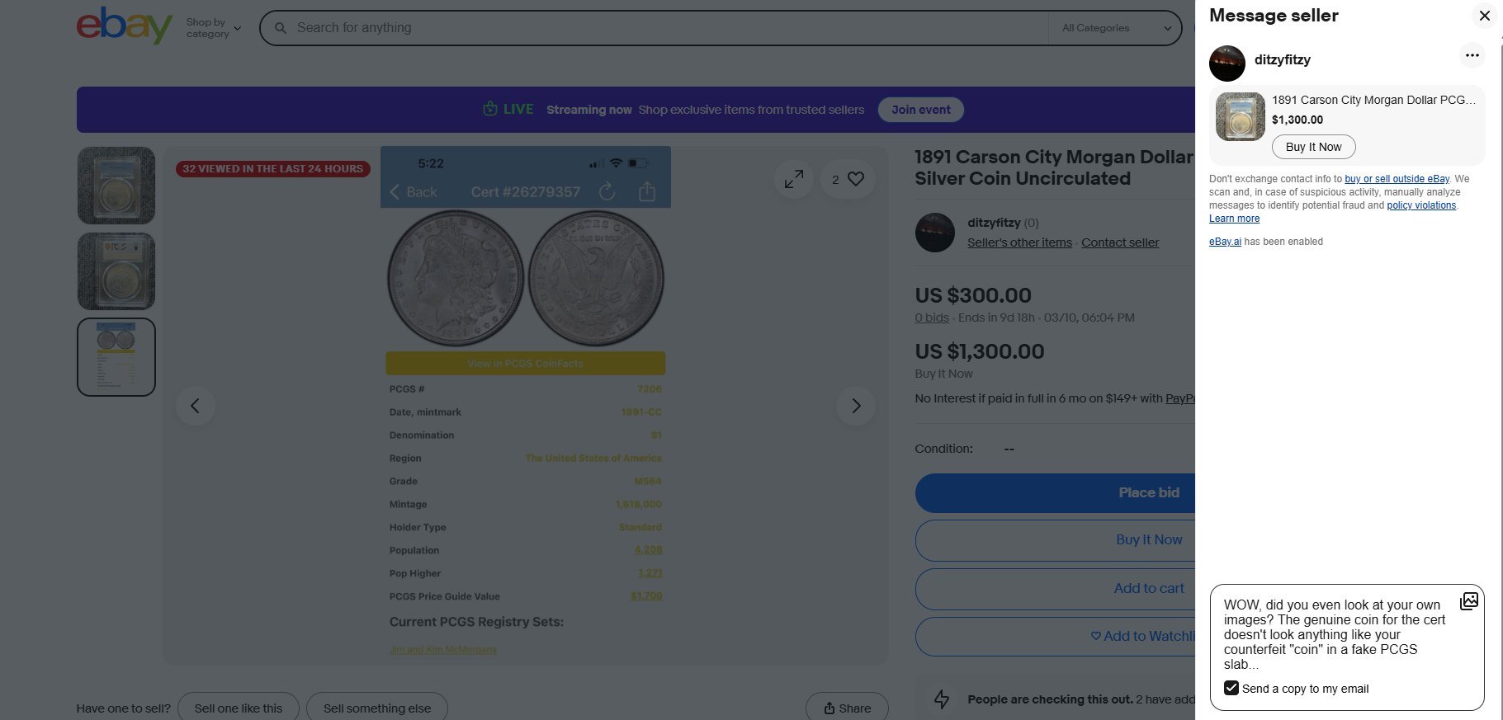Select the second coin thumbnail
Viewport: 1503px width, 720px height.
click(x=116, y=271)
